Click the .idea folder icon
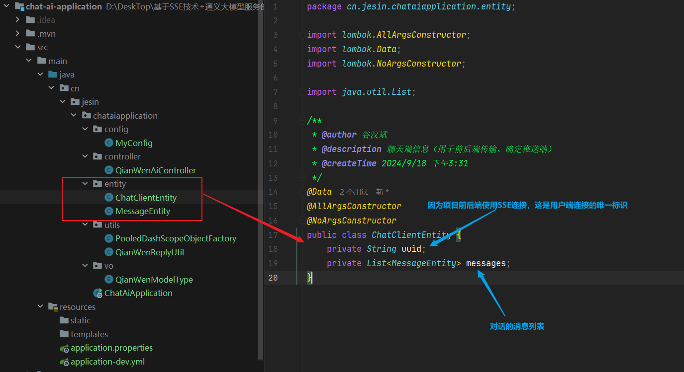The width and height of the screenshot is (684, 372). [30, 20]
